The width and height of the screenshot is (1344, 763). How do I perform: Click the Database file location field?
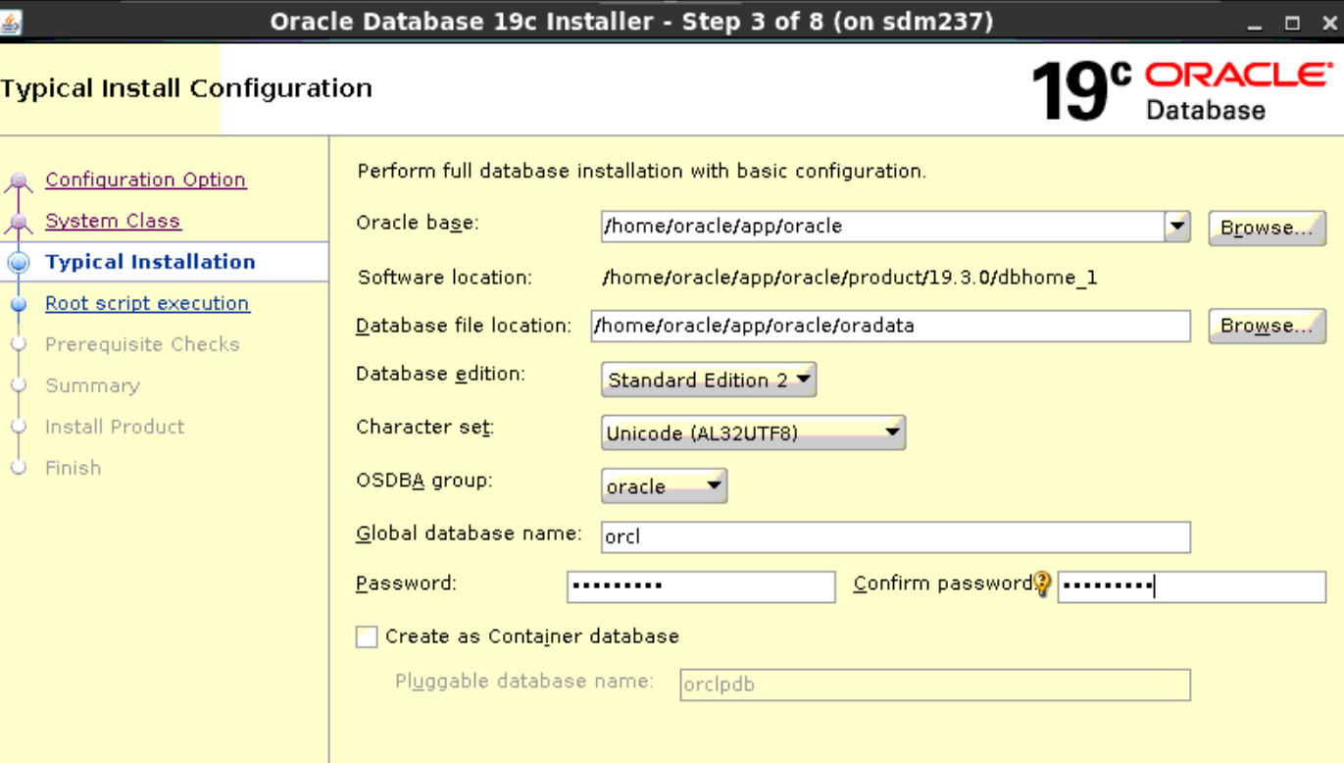click(891, 326)
